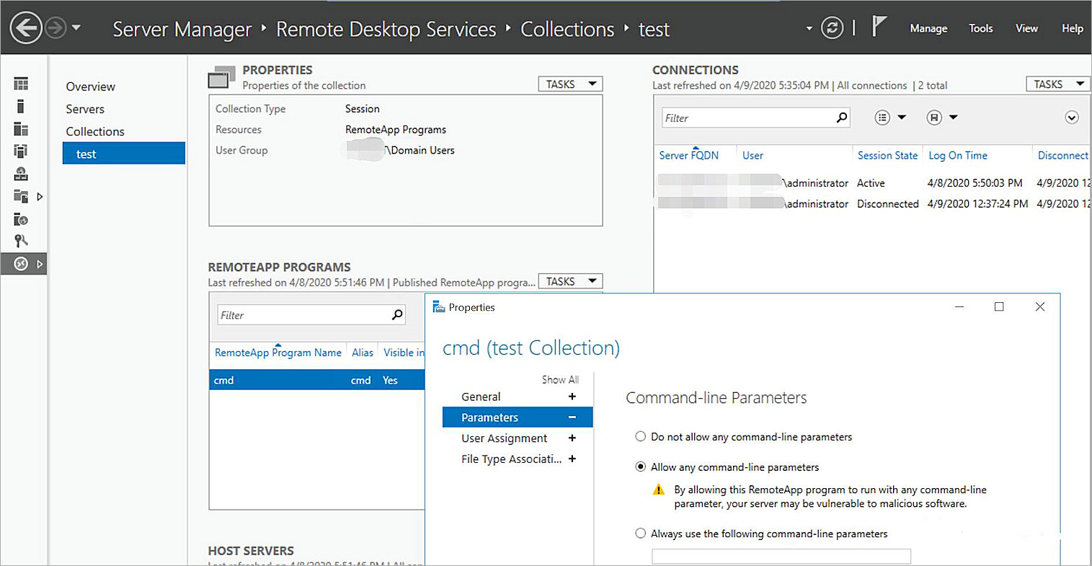
Task: Open the Remote Desktop Services sidebar icon
Action: click(21, 264)
